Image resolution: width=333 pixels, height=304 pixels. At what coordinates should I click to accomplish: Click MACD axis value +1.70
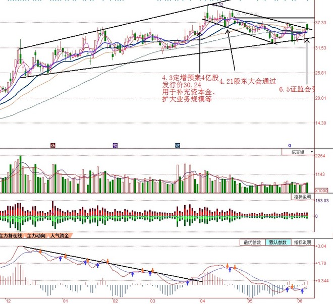pos(321,263)
